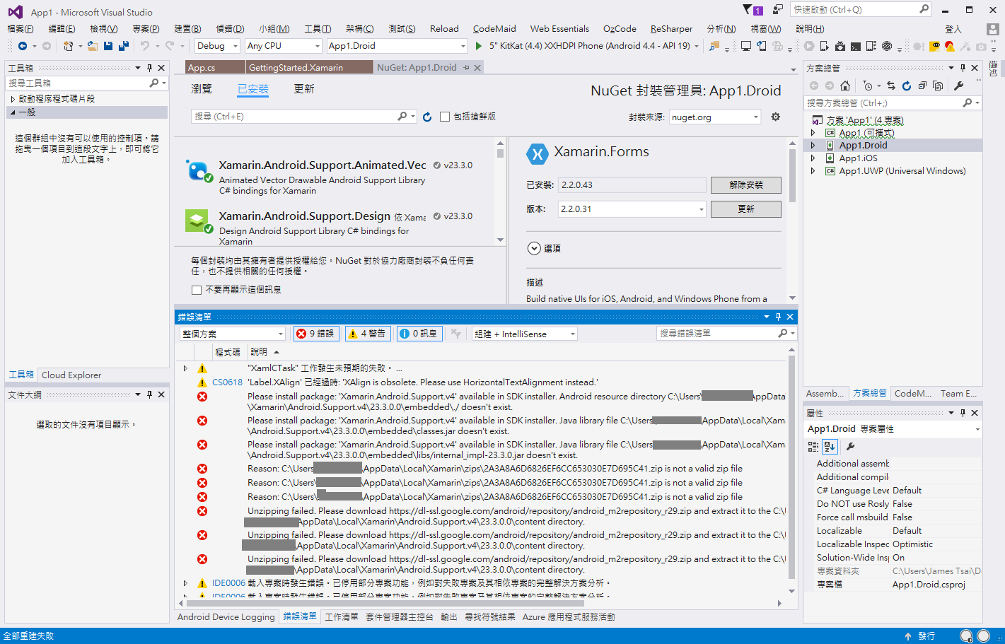This screenshot has height=644, width=1005.
Task: Check the 不要再顯示這個訊息 checkbox
Action: [197, 290]
